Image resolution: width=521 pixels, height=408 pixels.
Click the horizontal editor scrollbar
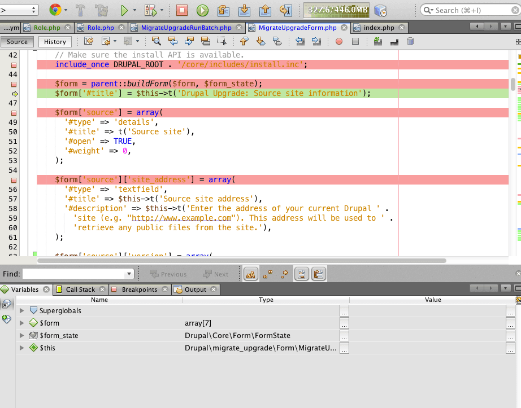coord(241,261)
